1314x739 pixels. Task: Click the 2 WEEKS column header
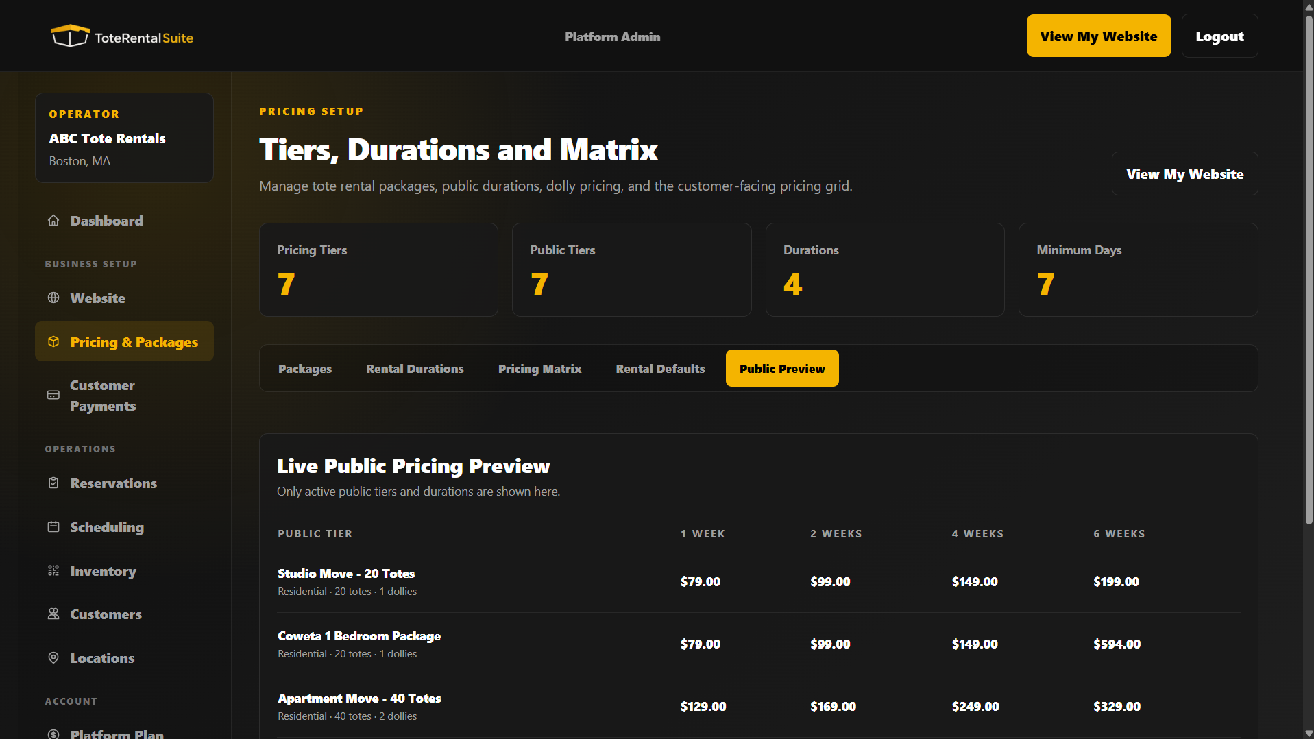click(836, 533)
